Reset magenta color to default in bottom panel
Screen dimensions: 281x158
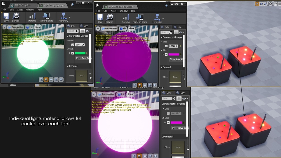[x=183, y=123]
